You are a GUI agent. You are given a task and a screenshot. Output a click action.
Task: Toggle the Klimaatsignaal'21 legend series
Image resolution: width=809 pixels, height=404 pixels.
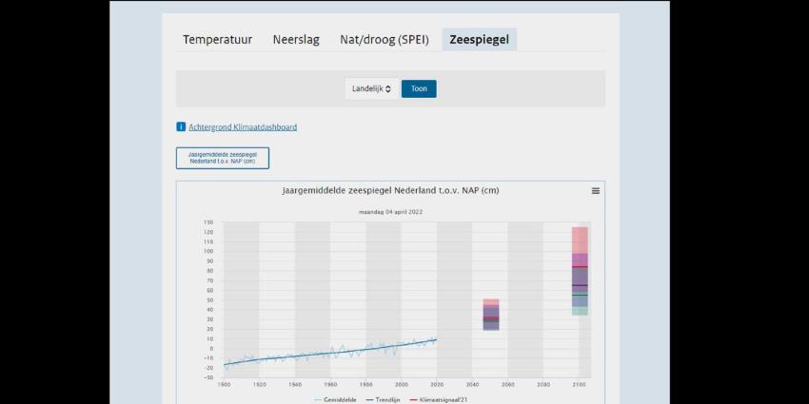(x=440, y=400)
